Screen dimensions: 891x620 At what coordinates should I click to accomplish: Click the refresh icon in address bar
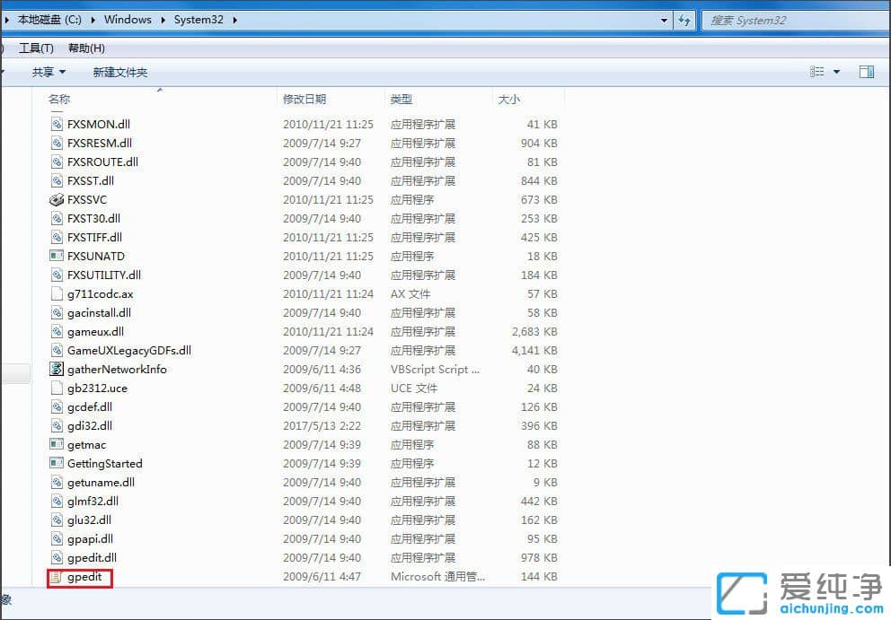[x=684, y=19]
